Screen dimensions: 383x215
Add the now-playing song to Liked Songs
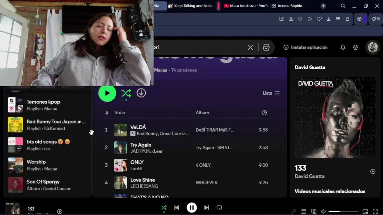(x=60, y=211)
